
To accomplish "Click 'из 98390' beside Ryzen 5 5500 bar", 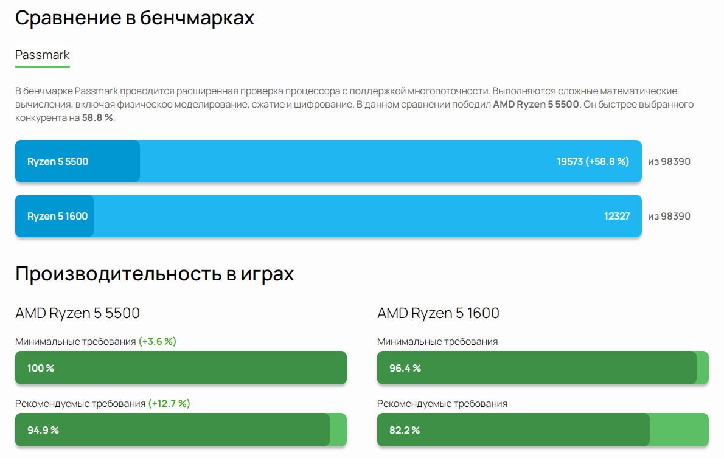I will click(x=669, y=162).
